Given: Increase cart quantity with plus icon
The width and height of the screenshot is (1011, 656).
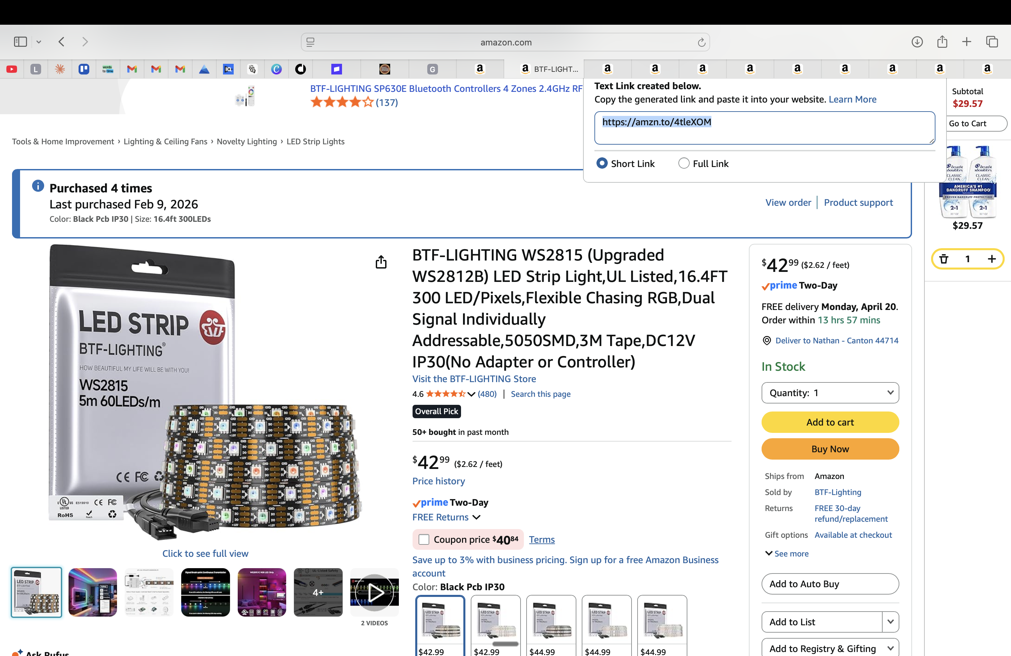Looking at the screenshot, I should pos(992,259).
